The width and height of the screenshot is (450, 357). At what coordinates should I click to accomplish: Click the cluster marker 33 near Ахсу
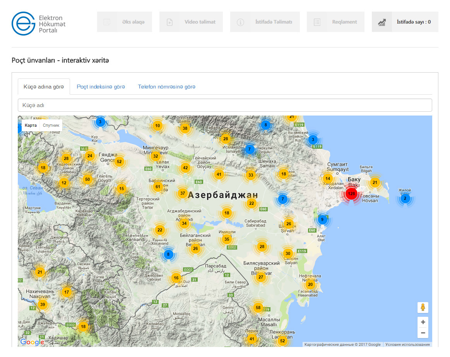coord(251,175)
